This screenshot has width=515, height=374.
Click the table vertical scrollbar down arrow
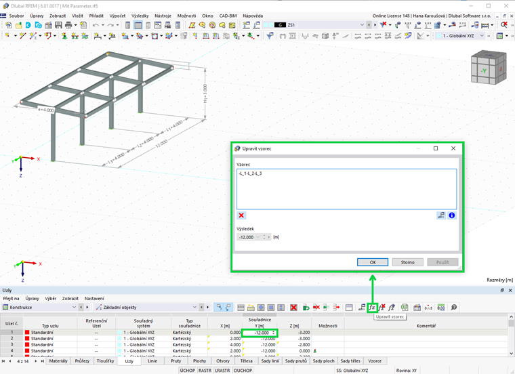511,354
